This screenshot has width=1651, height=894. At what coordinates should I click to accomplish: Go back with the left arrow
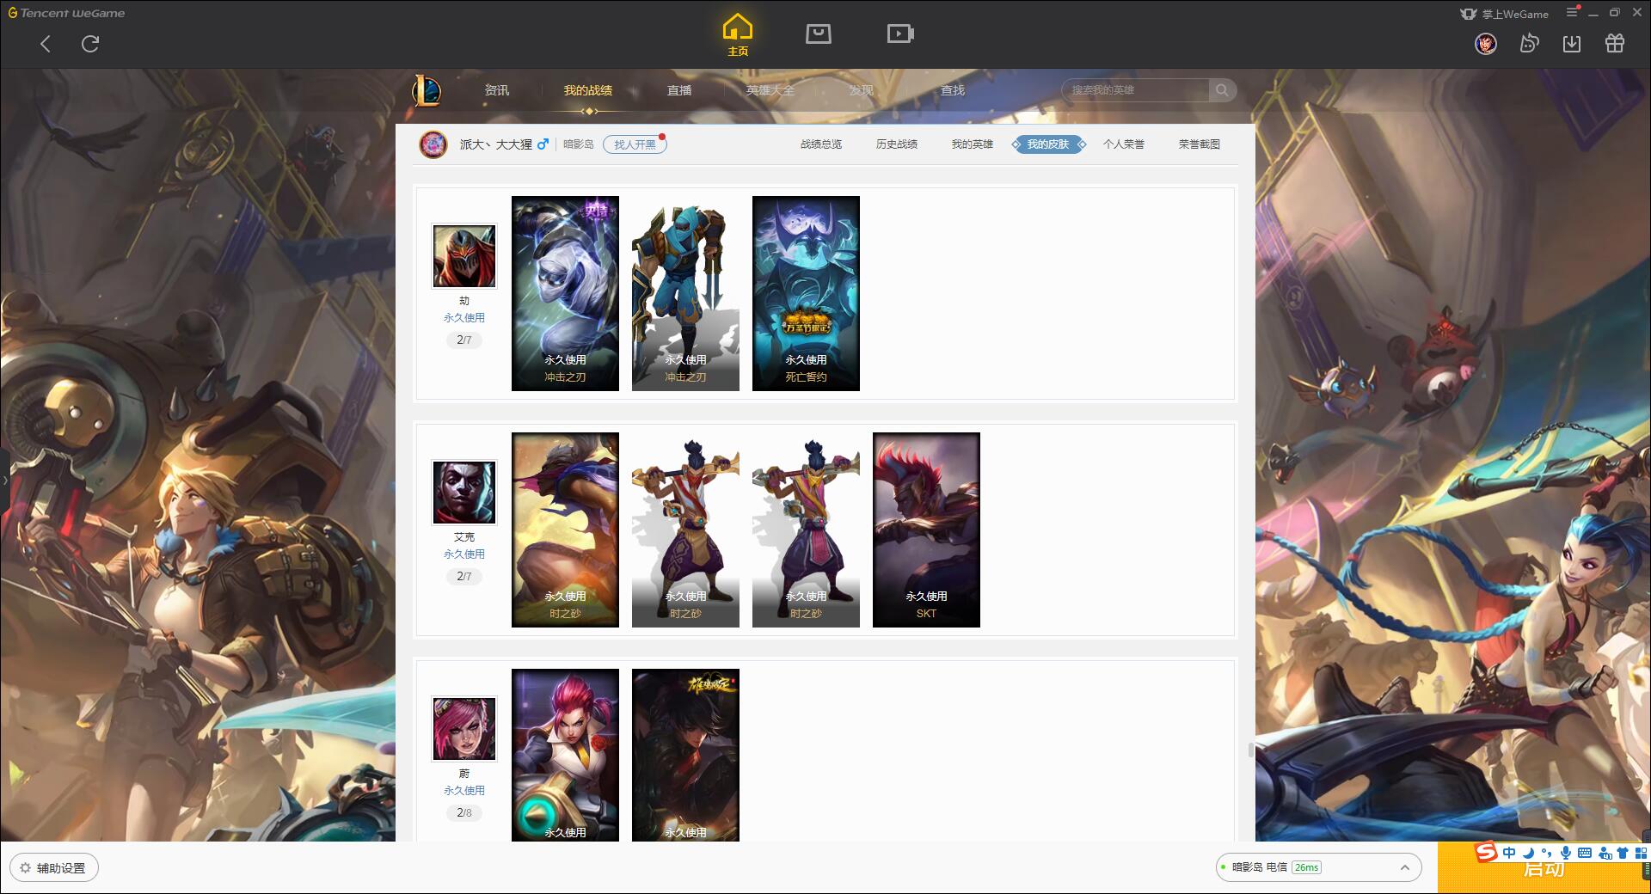point(46,44)
